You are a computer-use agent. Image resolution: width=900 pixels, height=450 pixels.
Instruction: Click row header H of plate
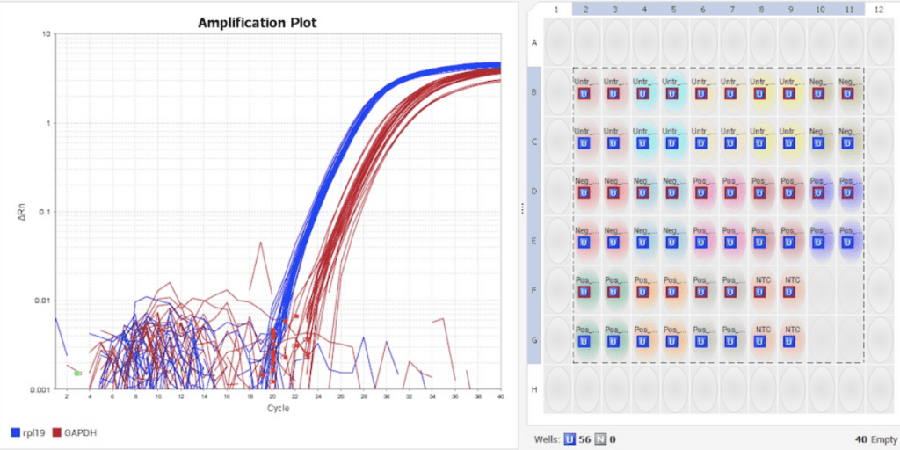tap(534, 389)
